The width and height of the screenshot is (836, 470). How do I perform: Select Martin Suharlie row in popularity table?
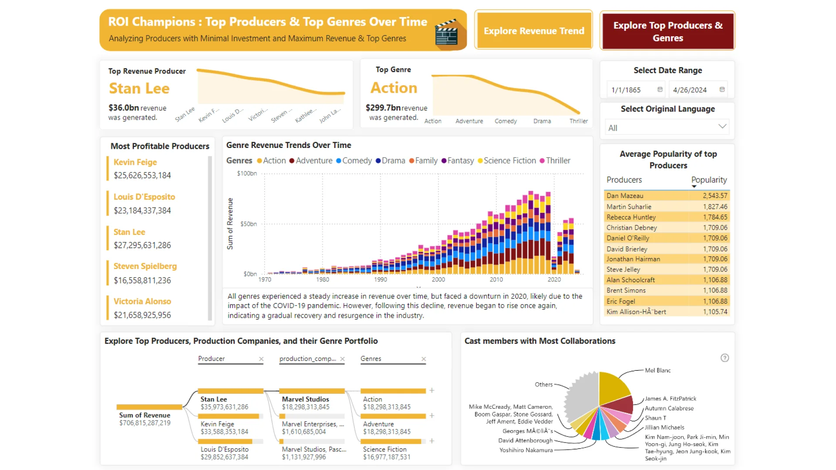click(667, 207)
